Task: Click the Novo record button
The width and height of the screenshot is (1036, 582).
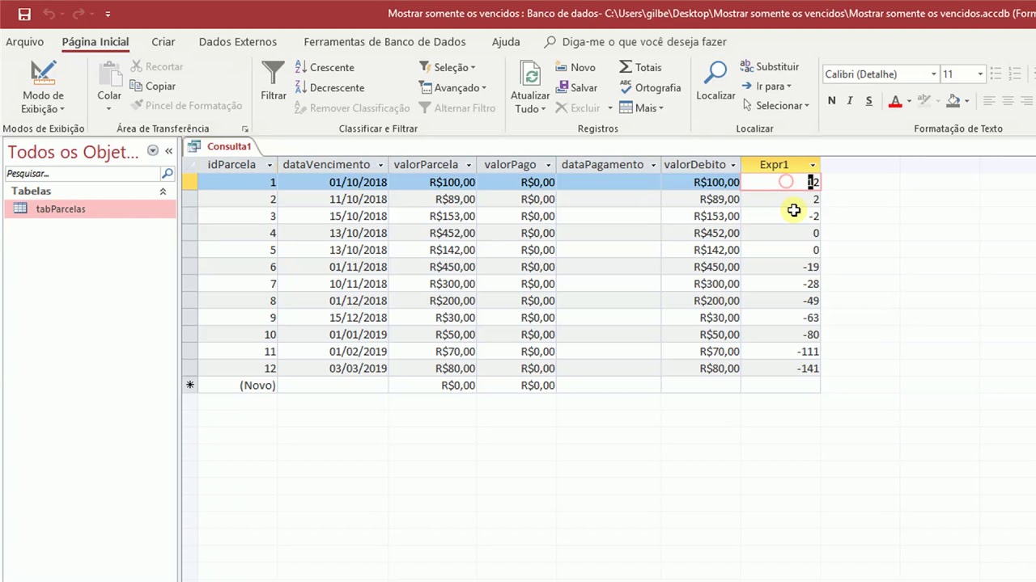Action: [575, 67]
